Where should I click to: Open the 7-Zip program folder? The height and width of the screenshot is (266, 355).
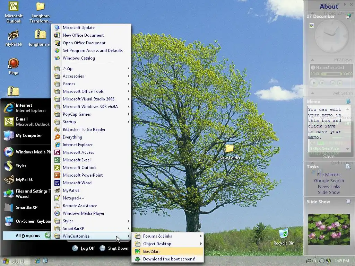92,69
